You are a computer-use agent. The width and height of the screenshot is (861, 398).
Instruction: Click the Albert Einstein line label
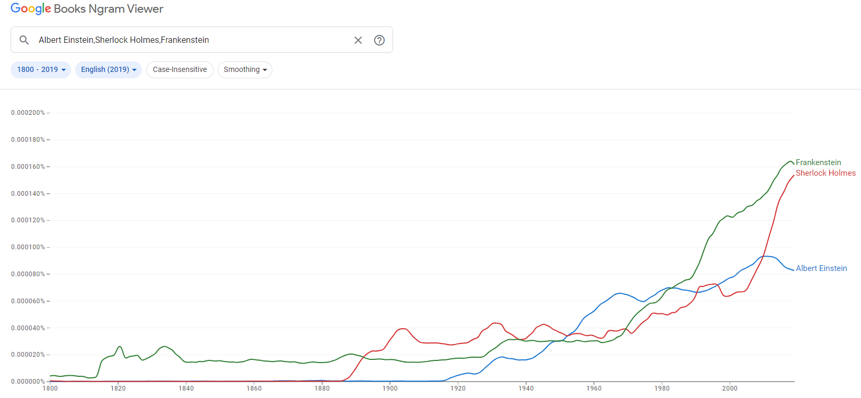tap(821, 268)
